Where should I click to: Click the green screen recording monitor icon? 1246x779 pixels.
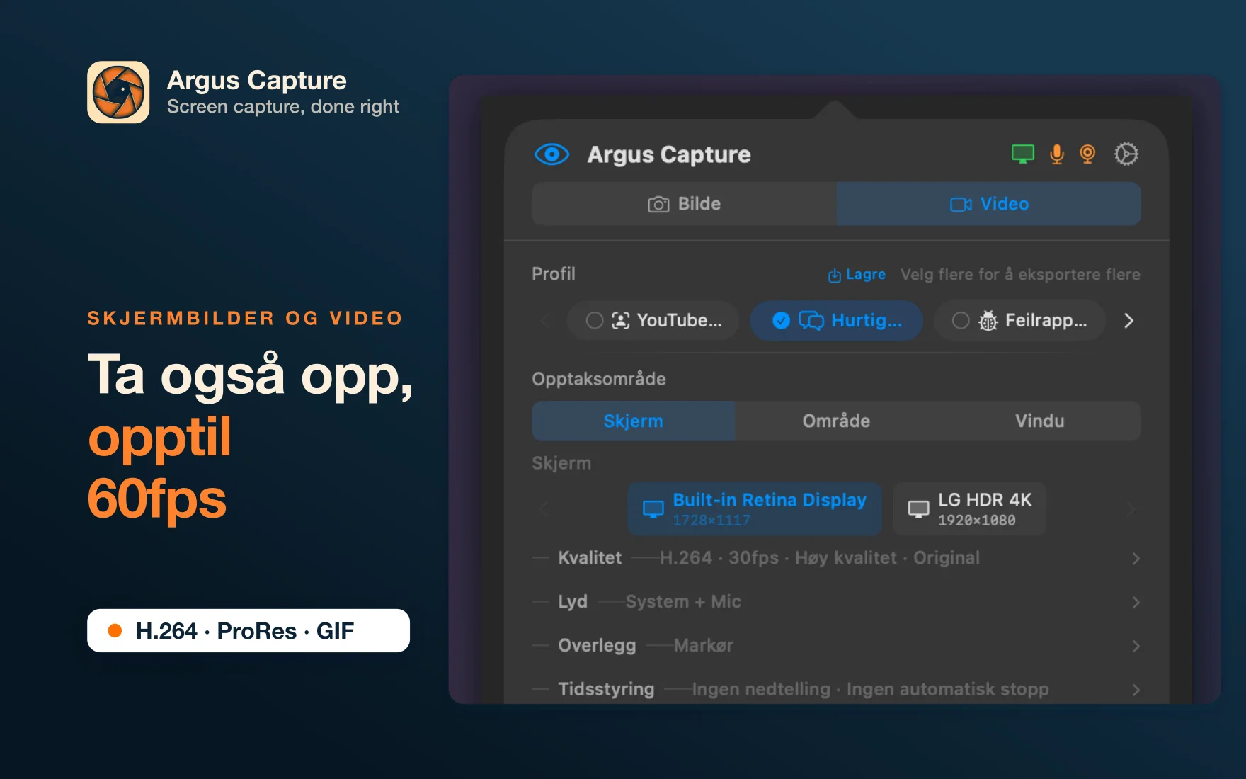click(x=1022, y=154)
